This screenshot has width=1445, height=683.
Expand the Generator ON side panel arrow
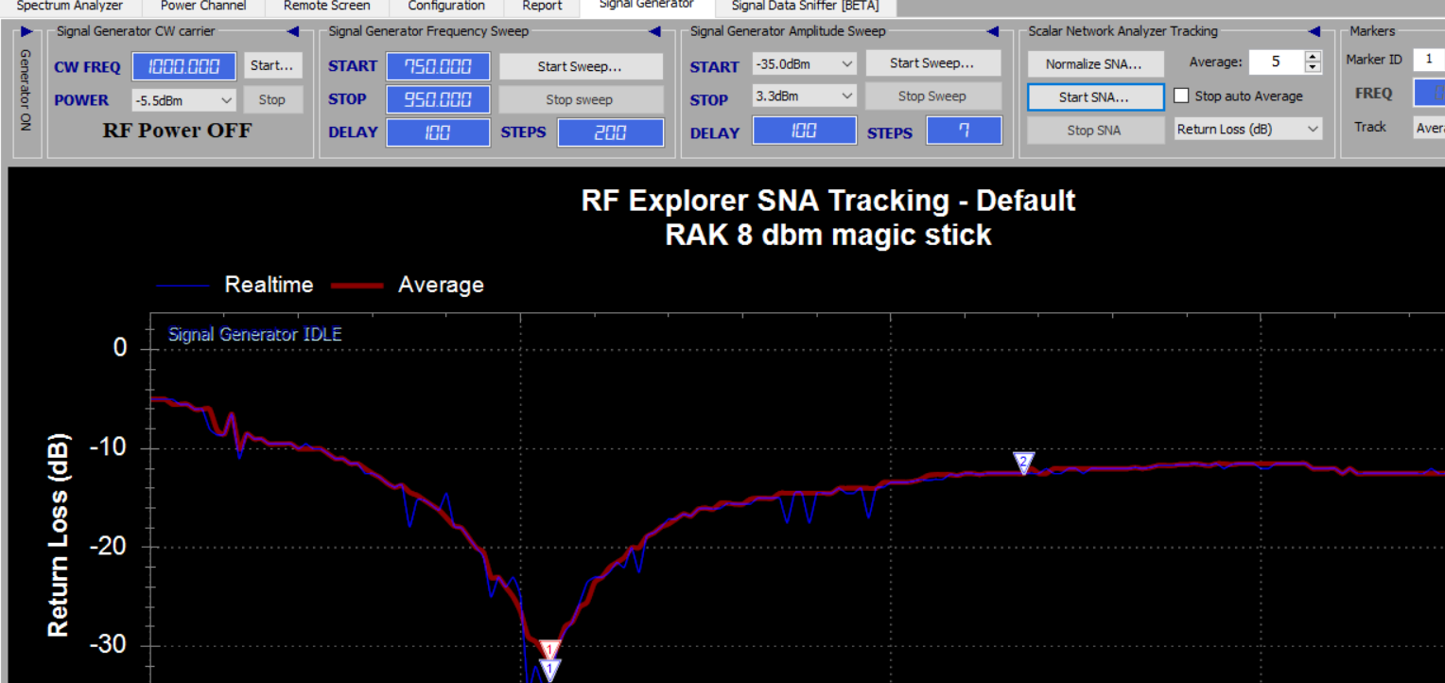tap(26, 32)
